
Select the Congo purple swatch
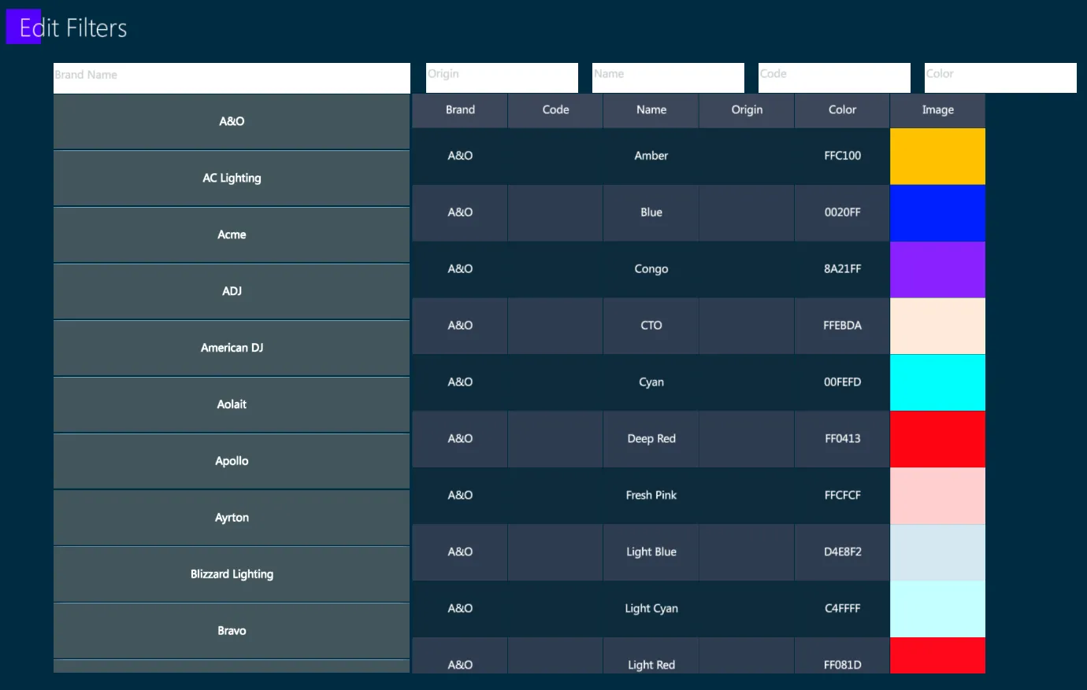tap(937, 270)
